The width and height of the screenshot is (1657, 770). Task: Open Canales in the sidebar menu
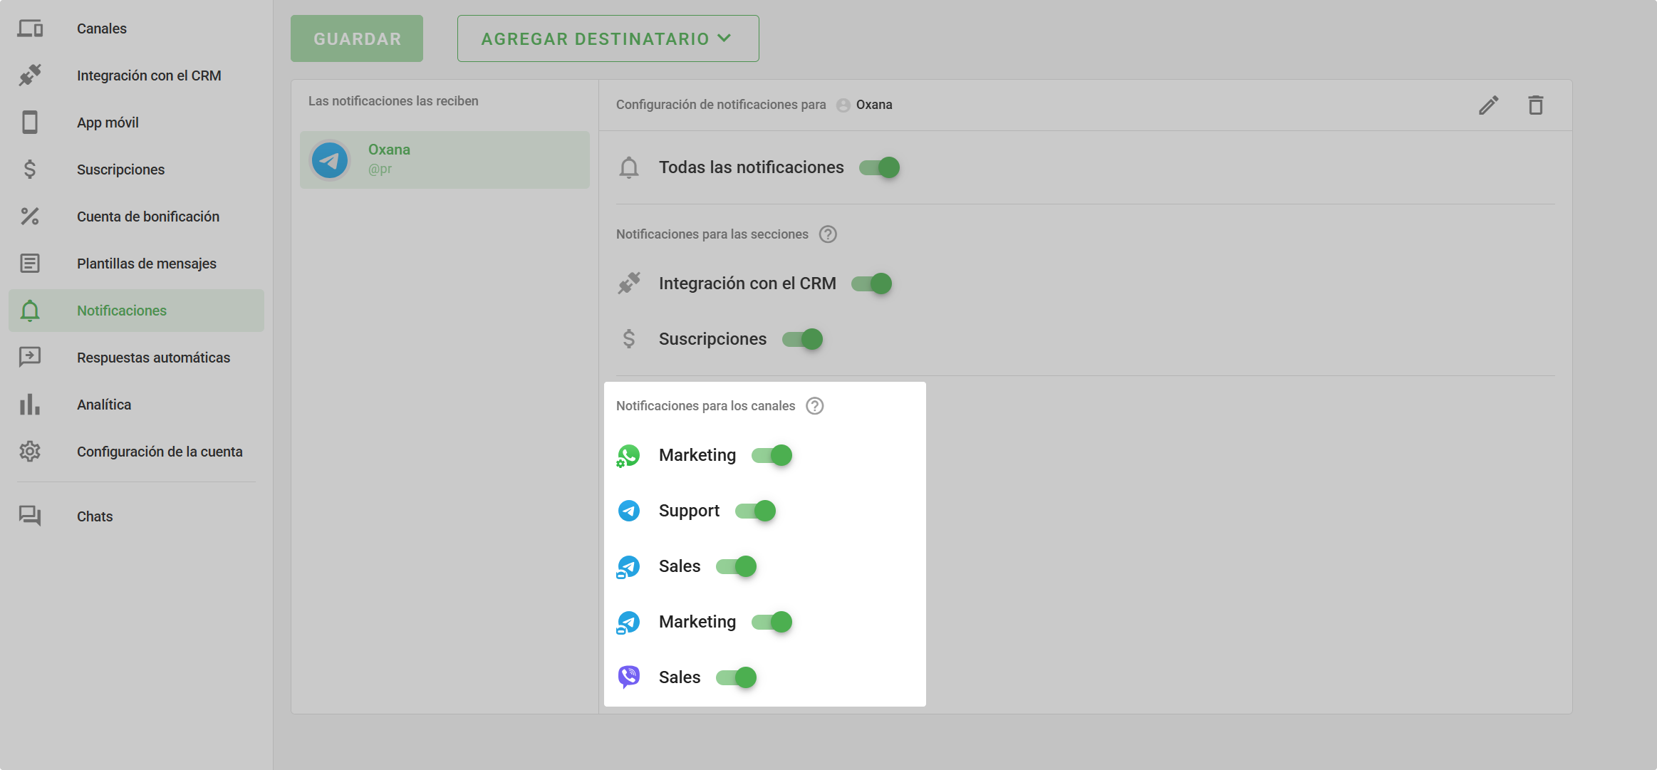[x=136, y=28]
